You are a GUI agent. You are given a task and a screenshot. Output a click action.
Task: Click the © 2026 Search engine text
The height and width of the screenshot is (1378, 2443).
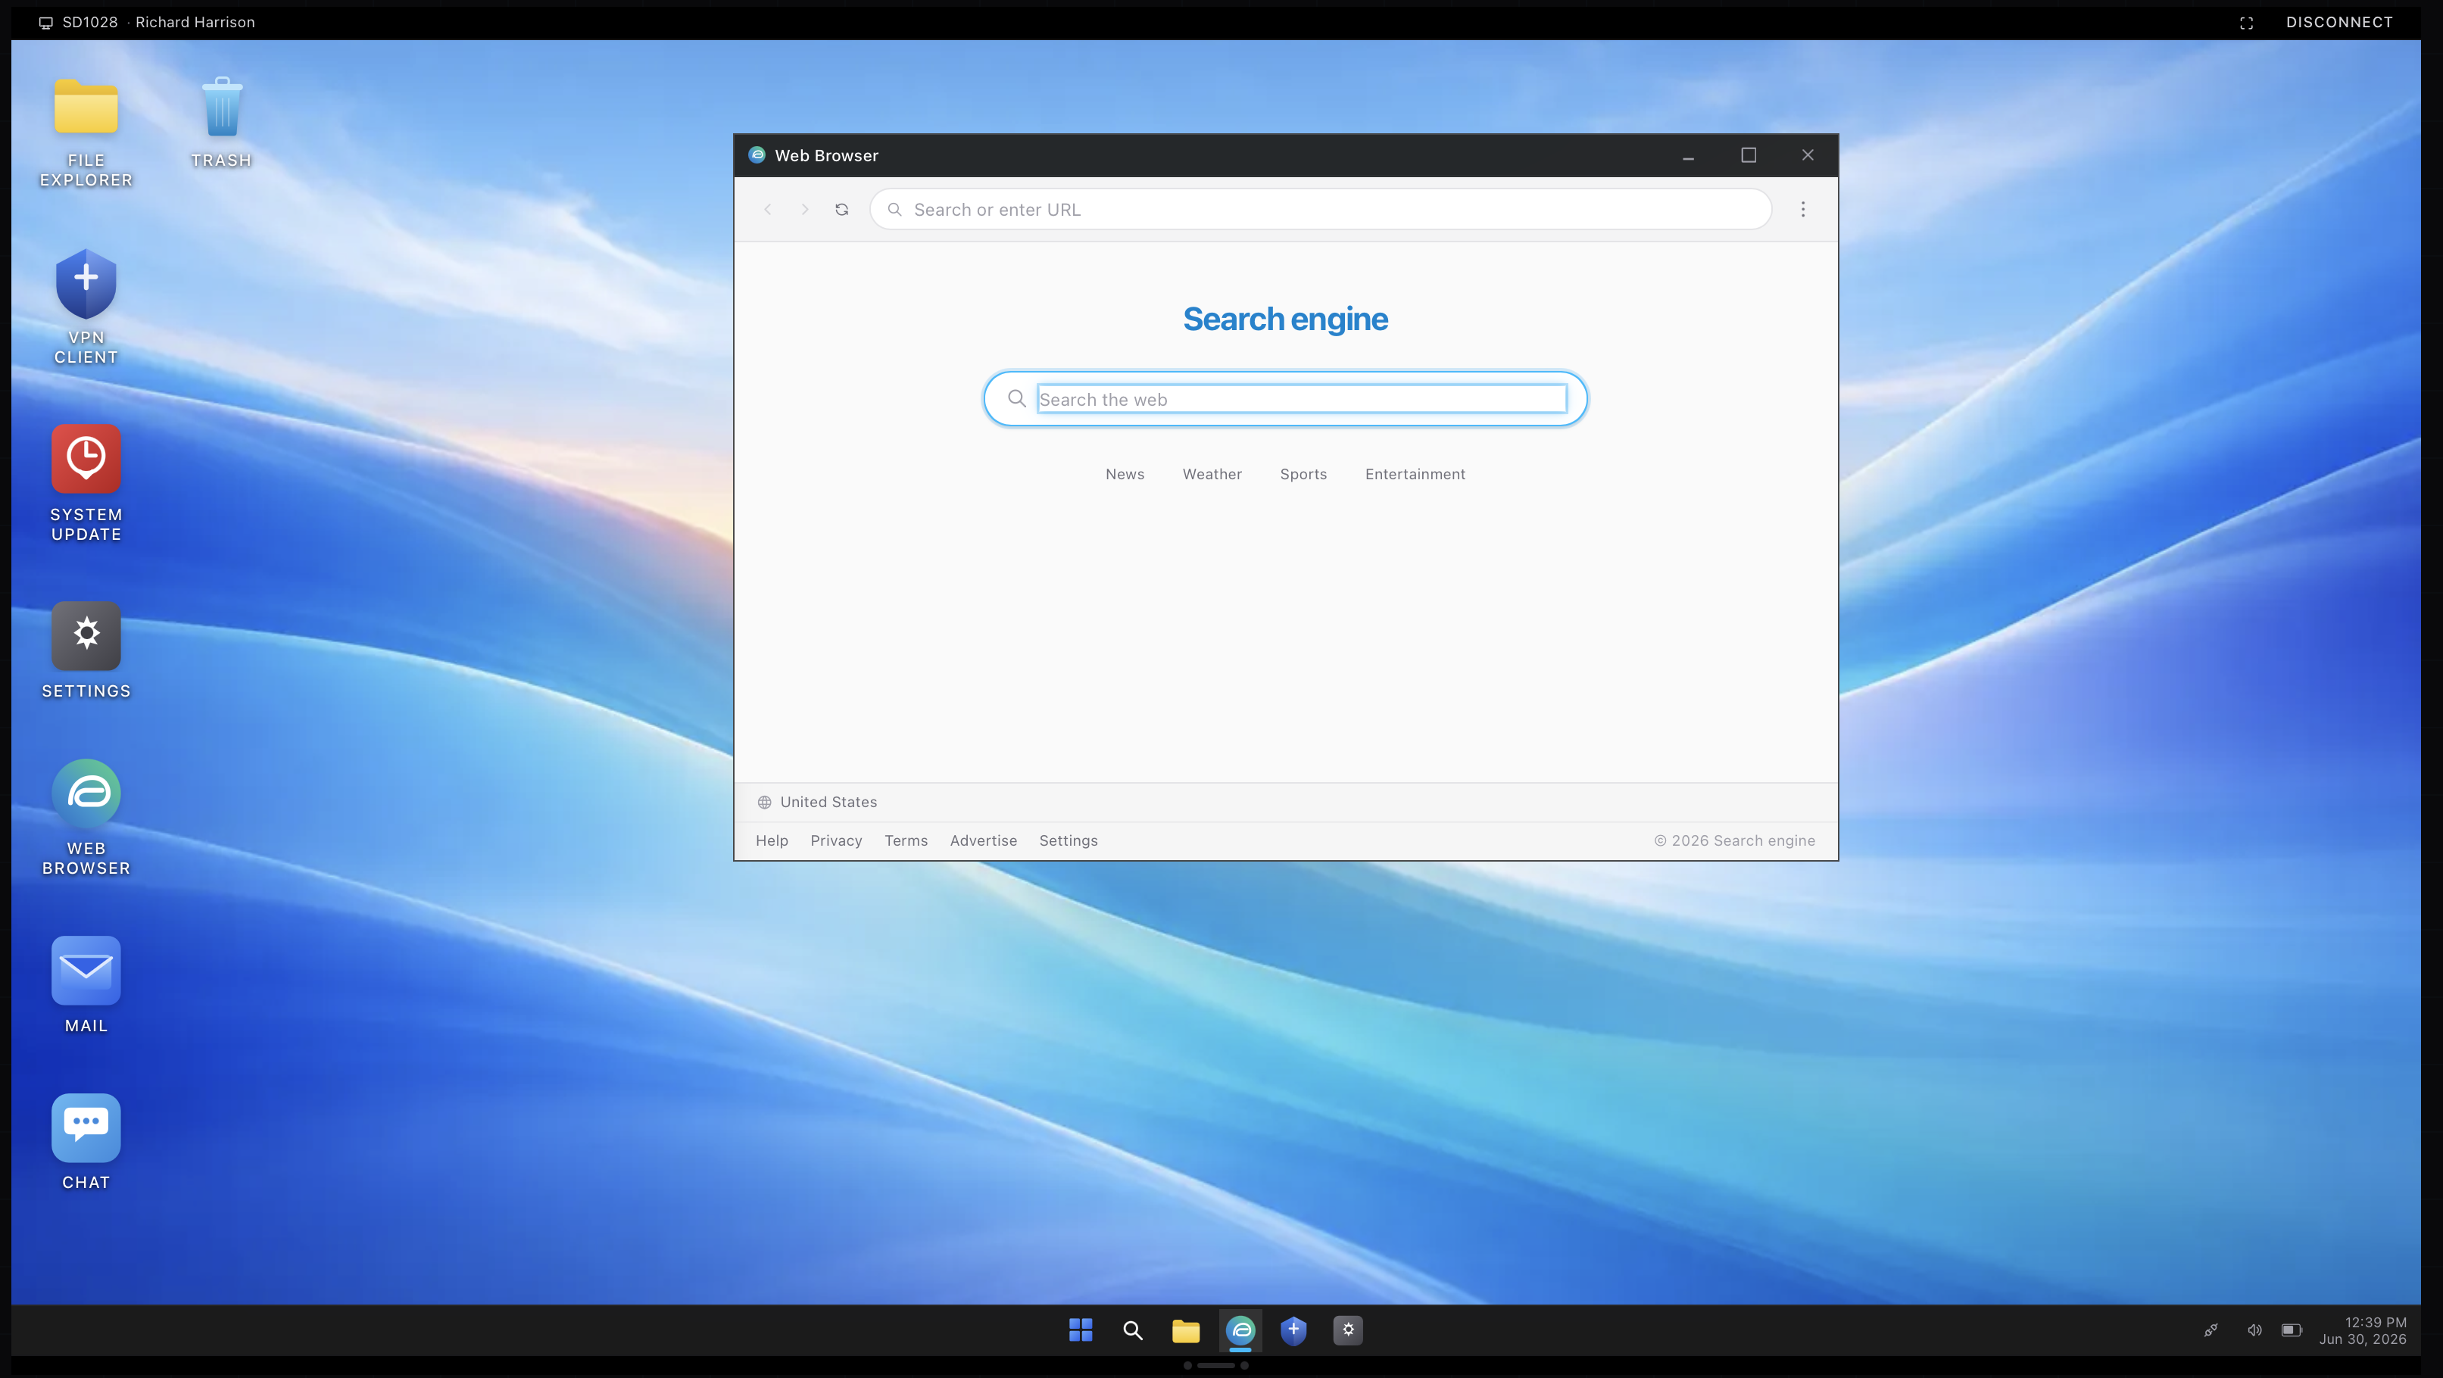1735,841
